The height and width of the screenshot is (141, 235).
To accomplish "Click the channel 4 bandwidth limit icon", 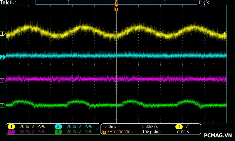I will click(88, 132).
